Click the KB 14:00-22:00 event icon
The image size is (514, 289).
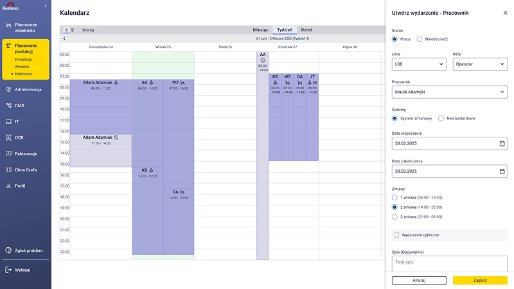[151, 170]
